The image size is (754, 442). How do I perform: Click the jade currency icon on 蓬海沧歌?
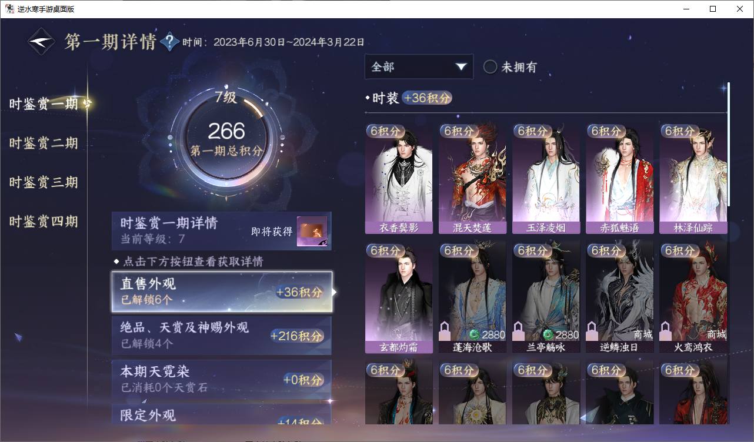tap(474, 335)
